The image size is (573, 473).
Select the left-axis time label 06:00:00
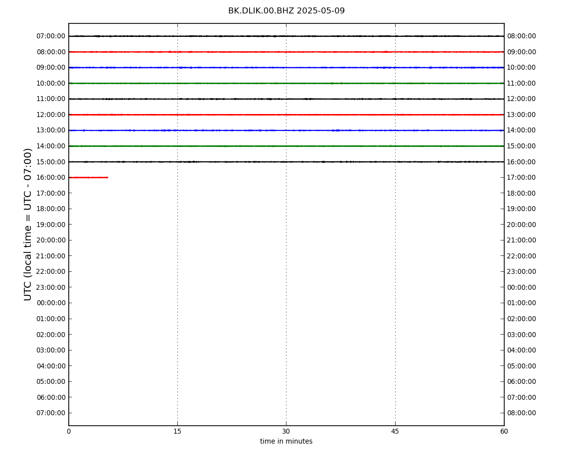(51, 397)
